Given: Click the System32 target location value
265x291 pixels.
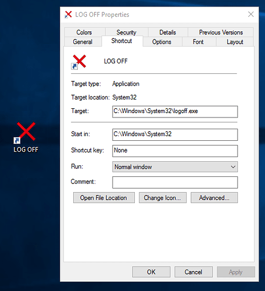Looking at the screenshot, I should click(124, 97).
